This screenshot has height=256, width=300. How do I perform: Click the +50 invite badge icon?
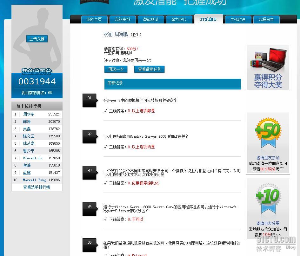pos(268,132)
